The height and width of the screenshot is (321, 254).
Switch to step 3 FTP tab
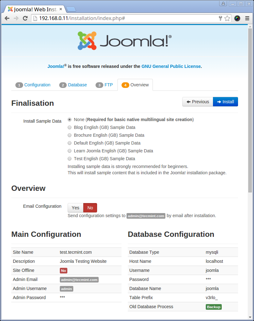[x=104, y=85]
